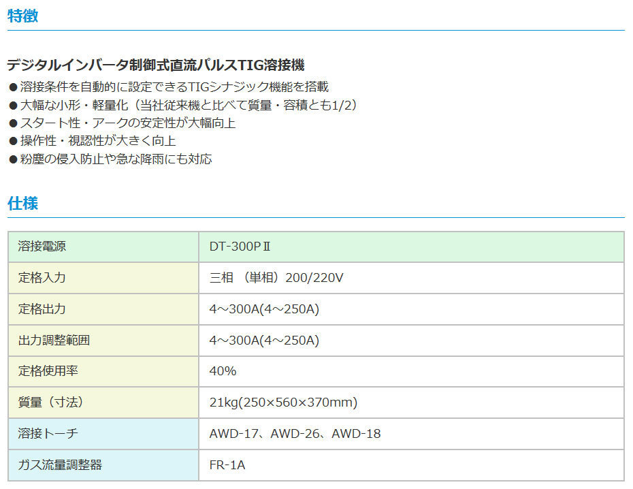Click the FR-1A value cell
The height and width of the screenshot is (489, 633).
coord(411,465)
